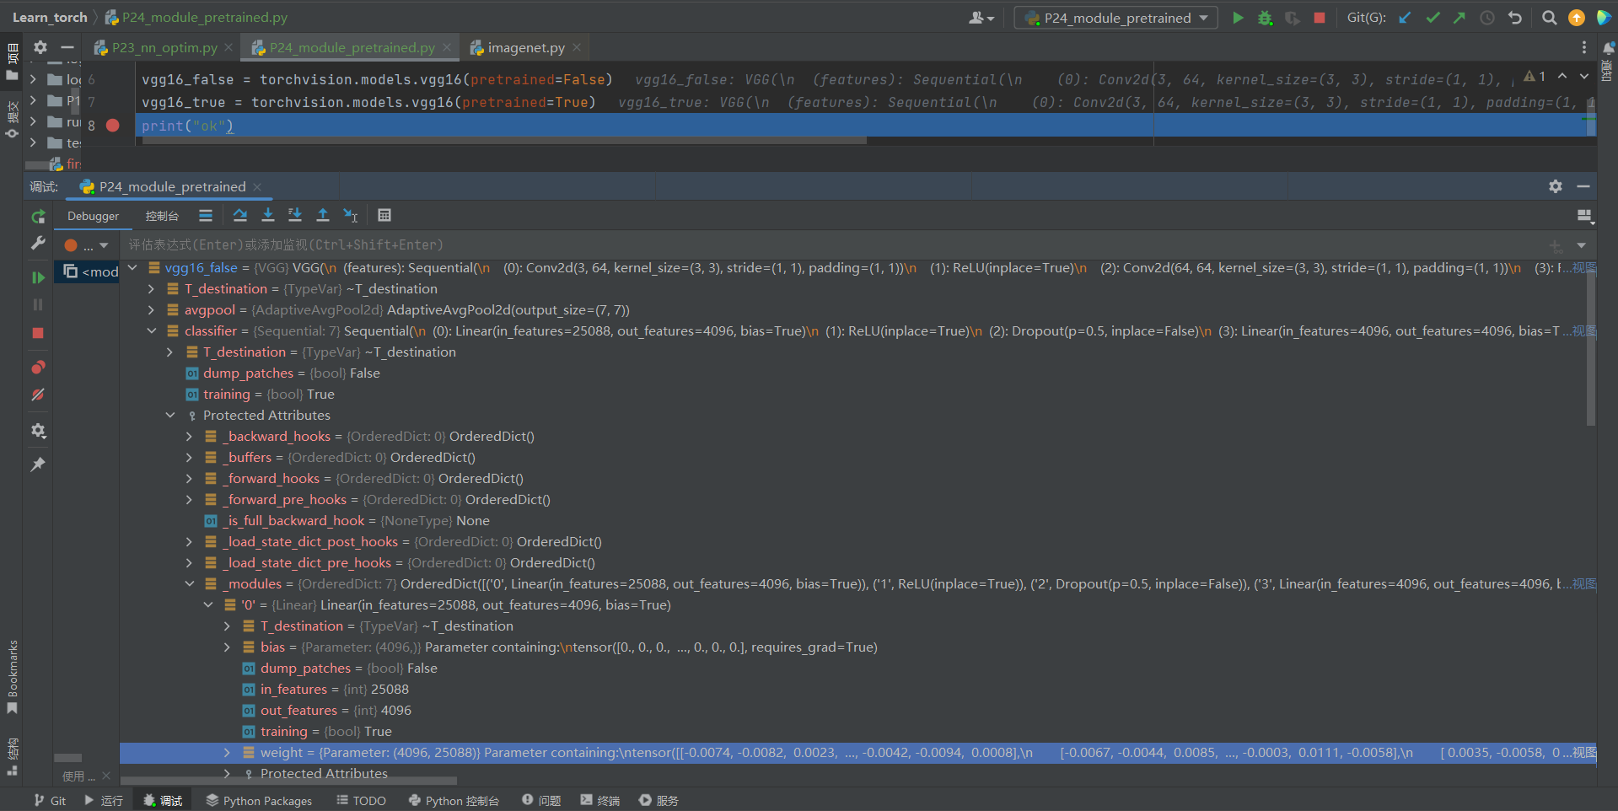
Task: Switch to the 控制台 console tab
Action: point(162,216)
